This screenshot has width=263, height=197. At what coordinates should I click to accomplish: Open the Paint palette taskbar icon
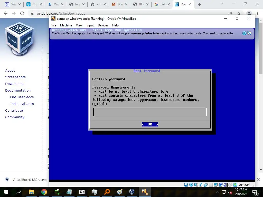[x=120, y=192]
